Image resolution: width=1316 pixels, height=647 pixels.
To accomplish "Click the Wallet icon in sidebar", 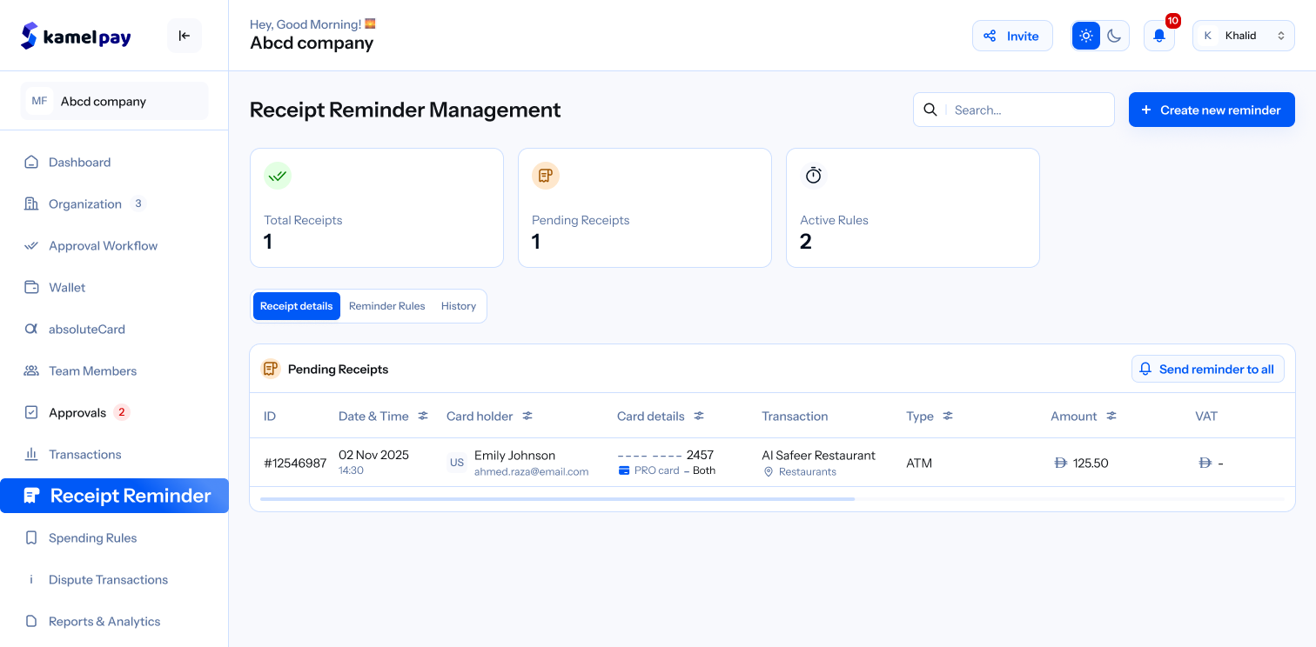I will 31,287.
